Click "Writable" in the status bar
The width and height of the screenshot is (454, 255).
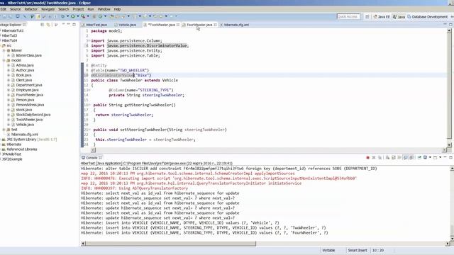pyautogui.click(x=328, y=250)
